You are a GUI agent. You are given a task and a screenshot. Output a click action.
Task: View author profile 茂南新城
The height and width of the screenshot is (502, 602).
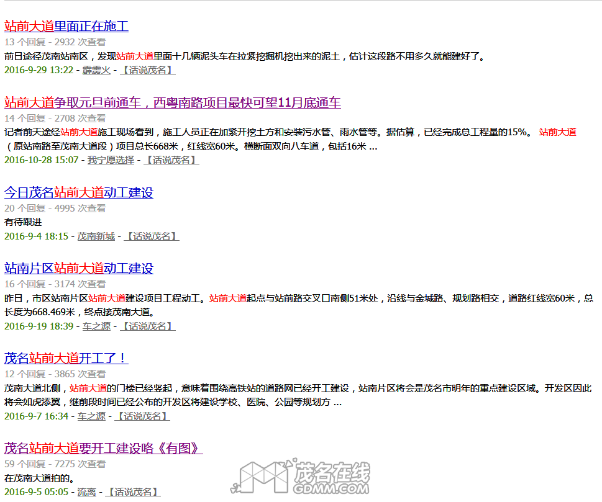pos(96,236)
